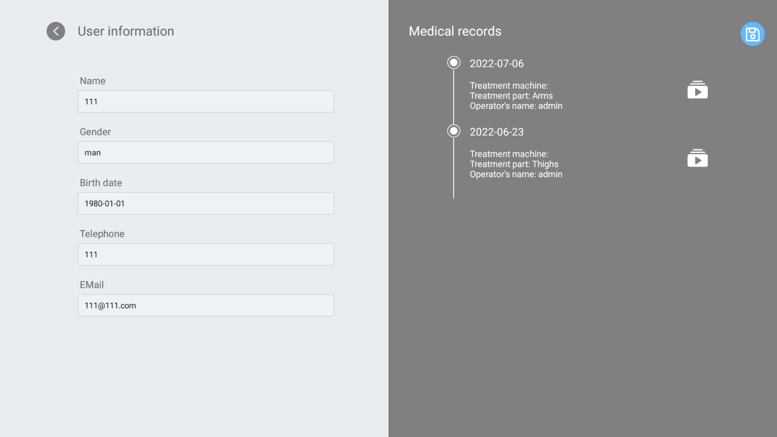This screenshot has width=777, height=437.
Task: Click operator's name under the 2022-06-23 record
Action: (x=516, y=174)
